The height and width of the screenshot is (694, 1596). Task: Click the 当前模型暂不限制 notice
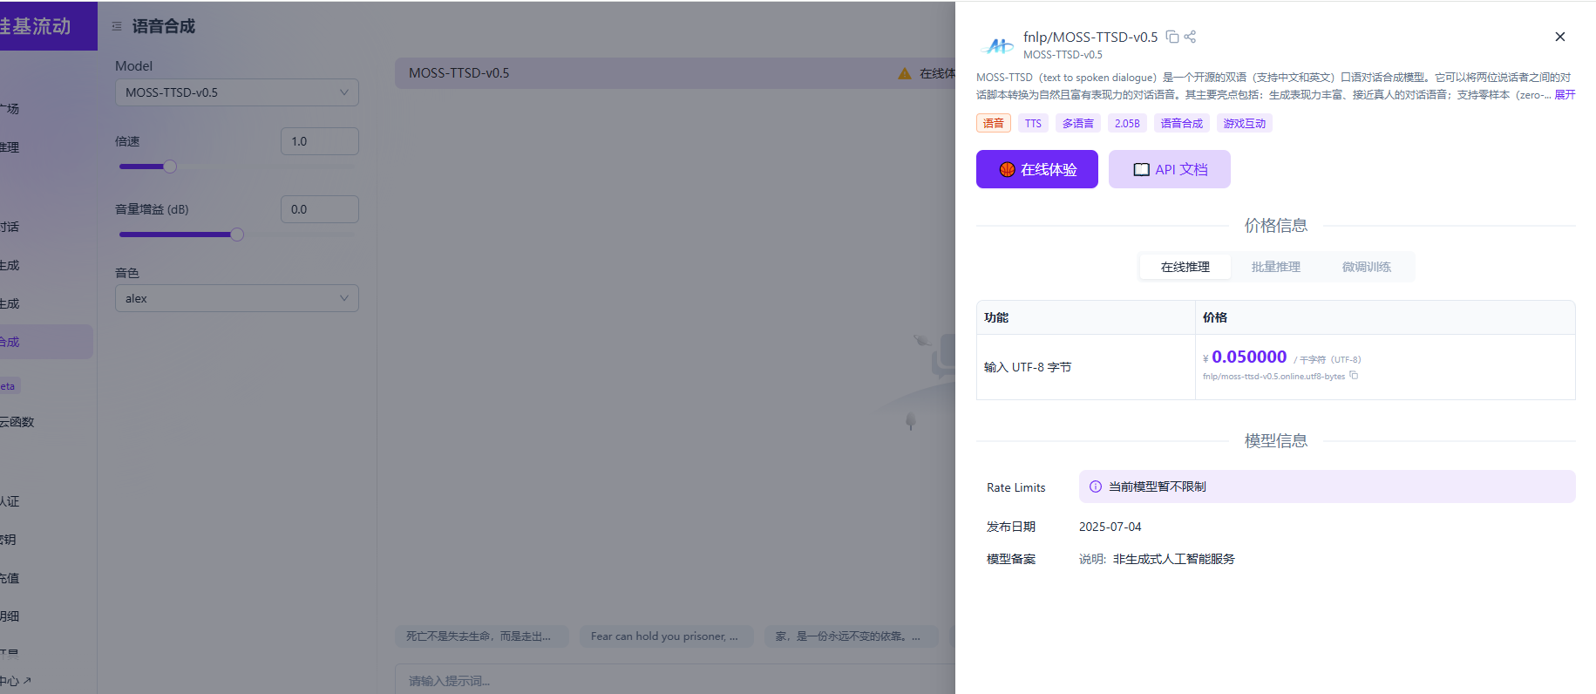[1327, 486]
